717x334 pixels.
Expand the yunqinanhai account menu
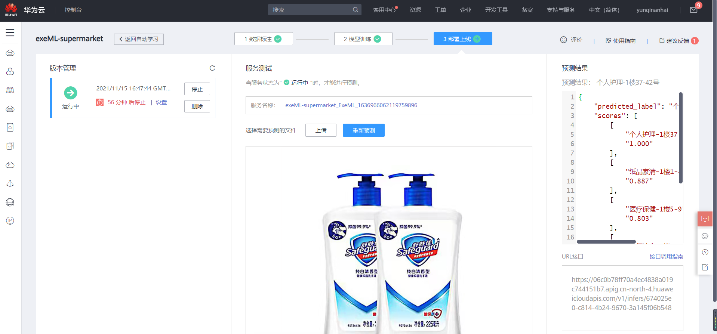[652, 10]
